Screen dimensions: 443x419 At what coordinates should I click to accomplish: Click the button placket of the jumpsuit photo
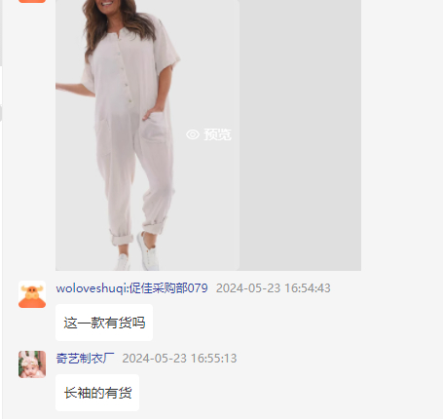pos(125,76)
